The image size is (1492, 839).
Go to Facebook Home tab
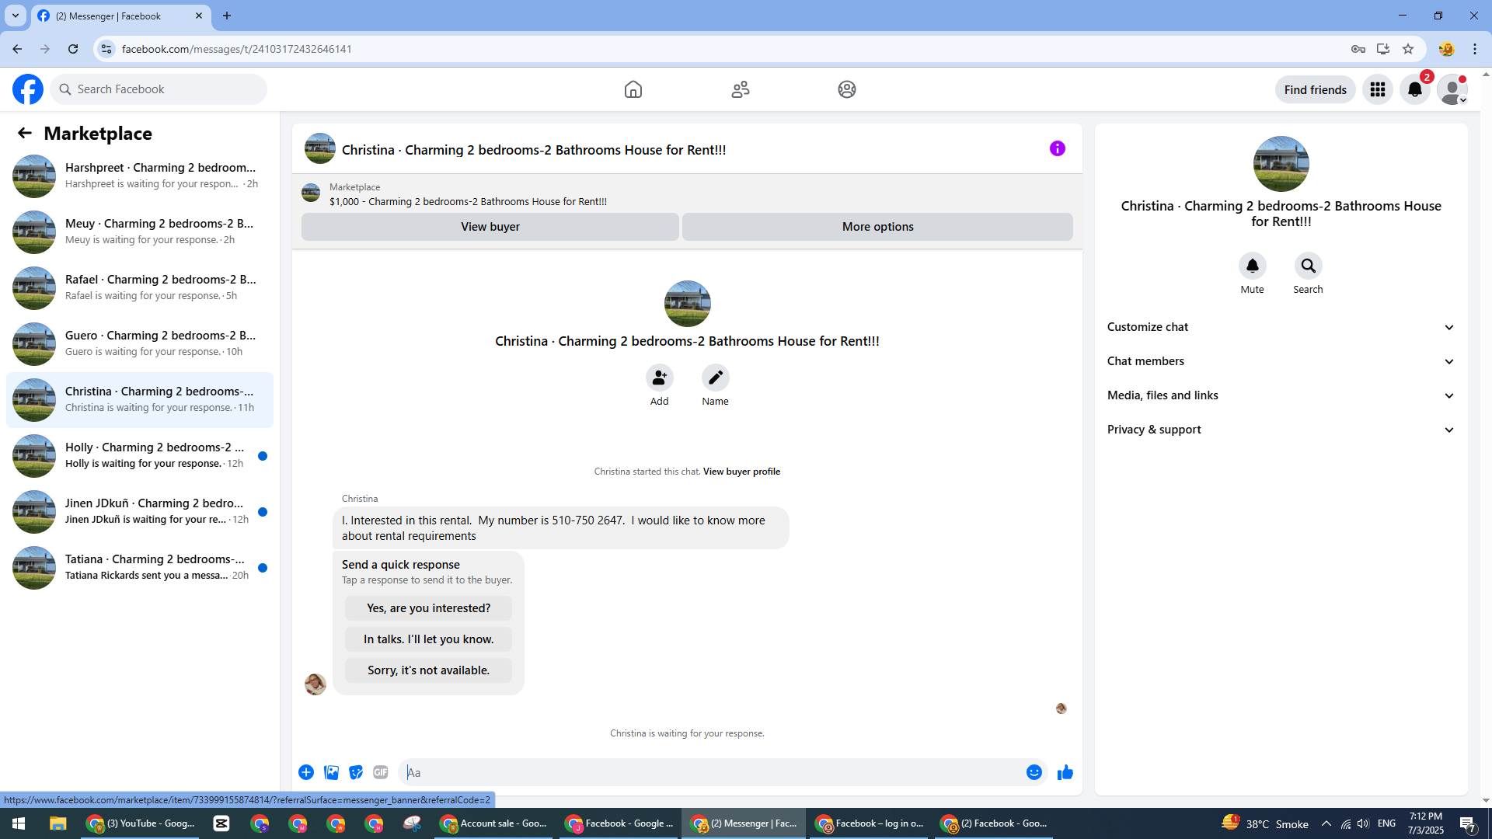tap(633, 89)
